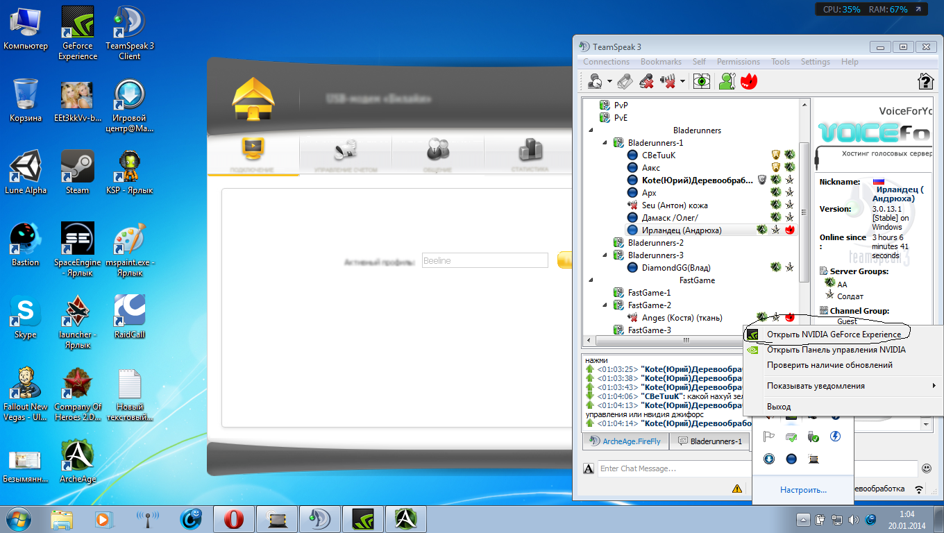This screenshot has width=944, height=533.
Task: Click the SpaceEngine desktop shortcut
Action: pyautogui.click(x=77, y=249)
